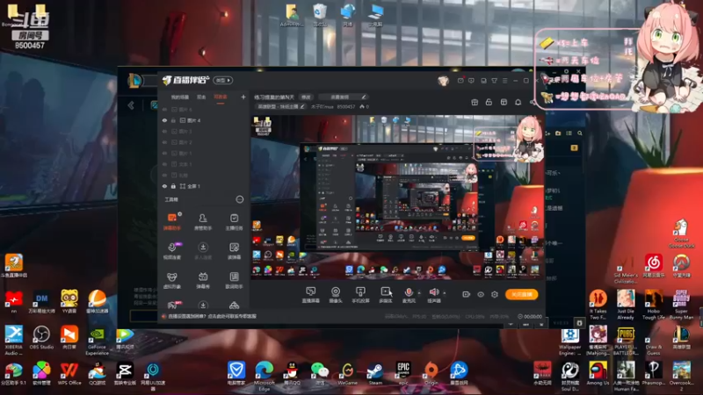Select the orange-highlighted scene tab
The width and height of the screenshot is (703, 395).
[x=221, y=97]
